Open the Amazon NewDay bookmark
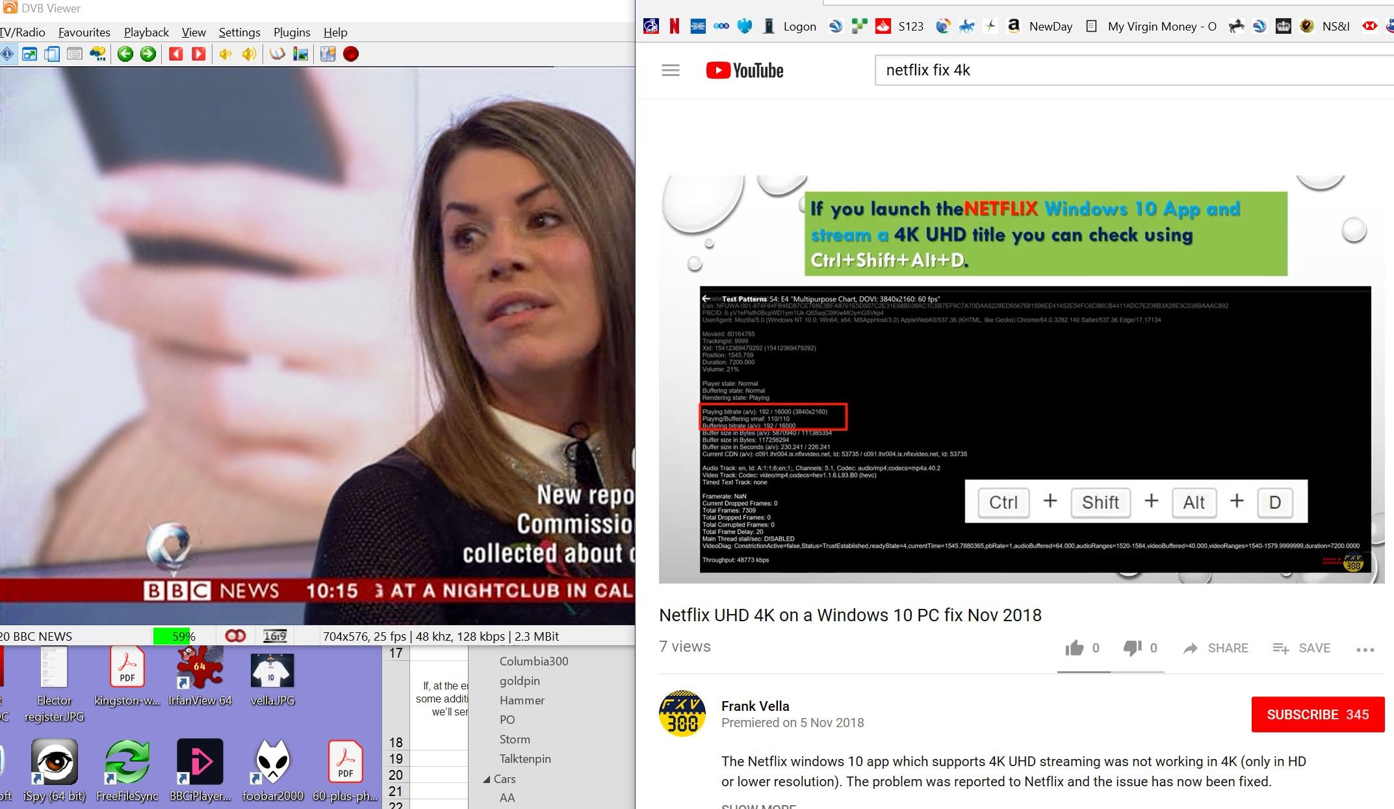The height and width of the screenshot is (809, 1394). (1040, 26)
